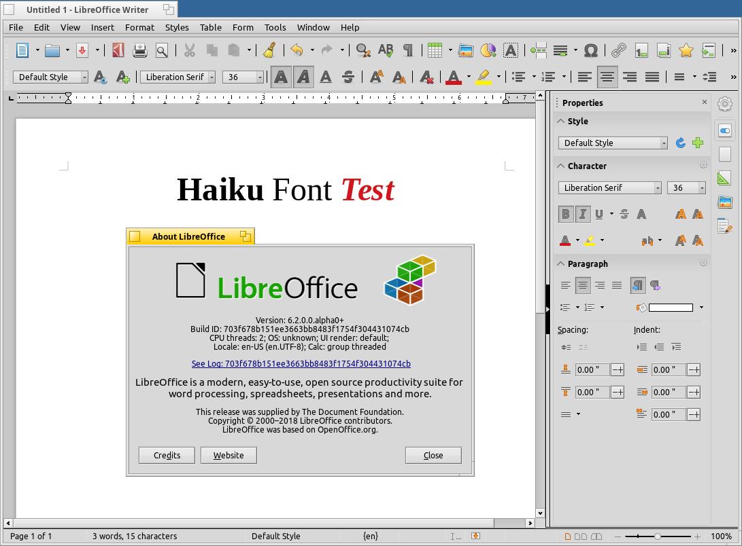Toggle Print Preview icon

click(x=162, y=50)
